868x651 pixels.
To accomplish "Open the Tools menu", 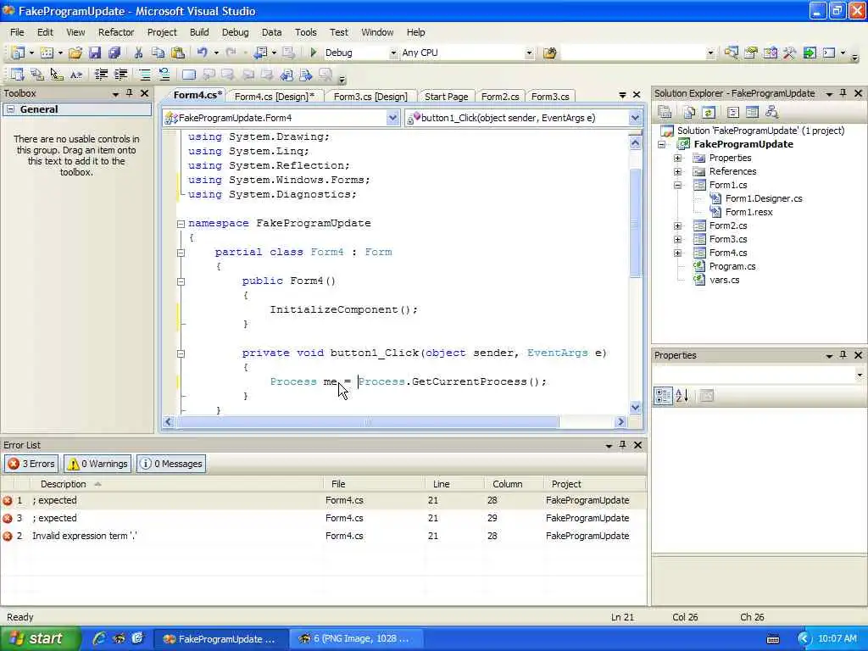I will 305,32.
